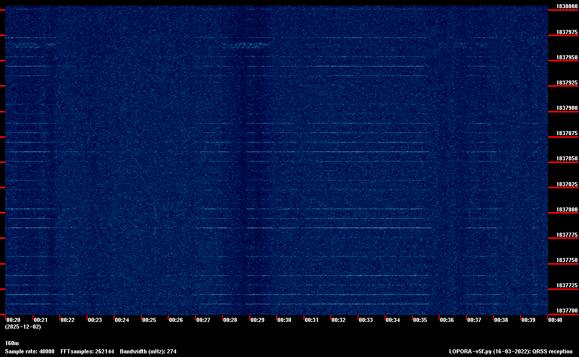Click the 00:20 time label

pyautogui.click(x=13, y=320)
